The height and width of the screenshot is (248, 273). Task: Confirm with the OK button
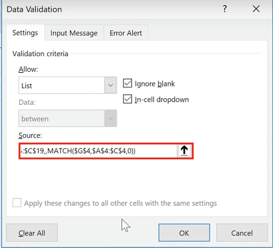184,233
